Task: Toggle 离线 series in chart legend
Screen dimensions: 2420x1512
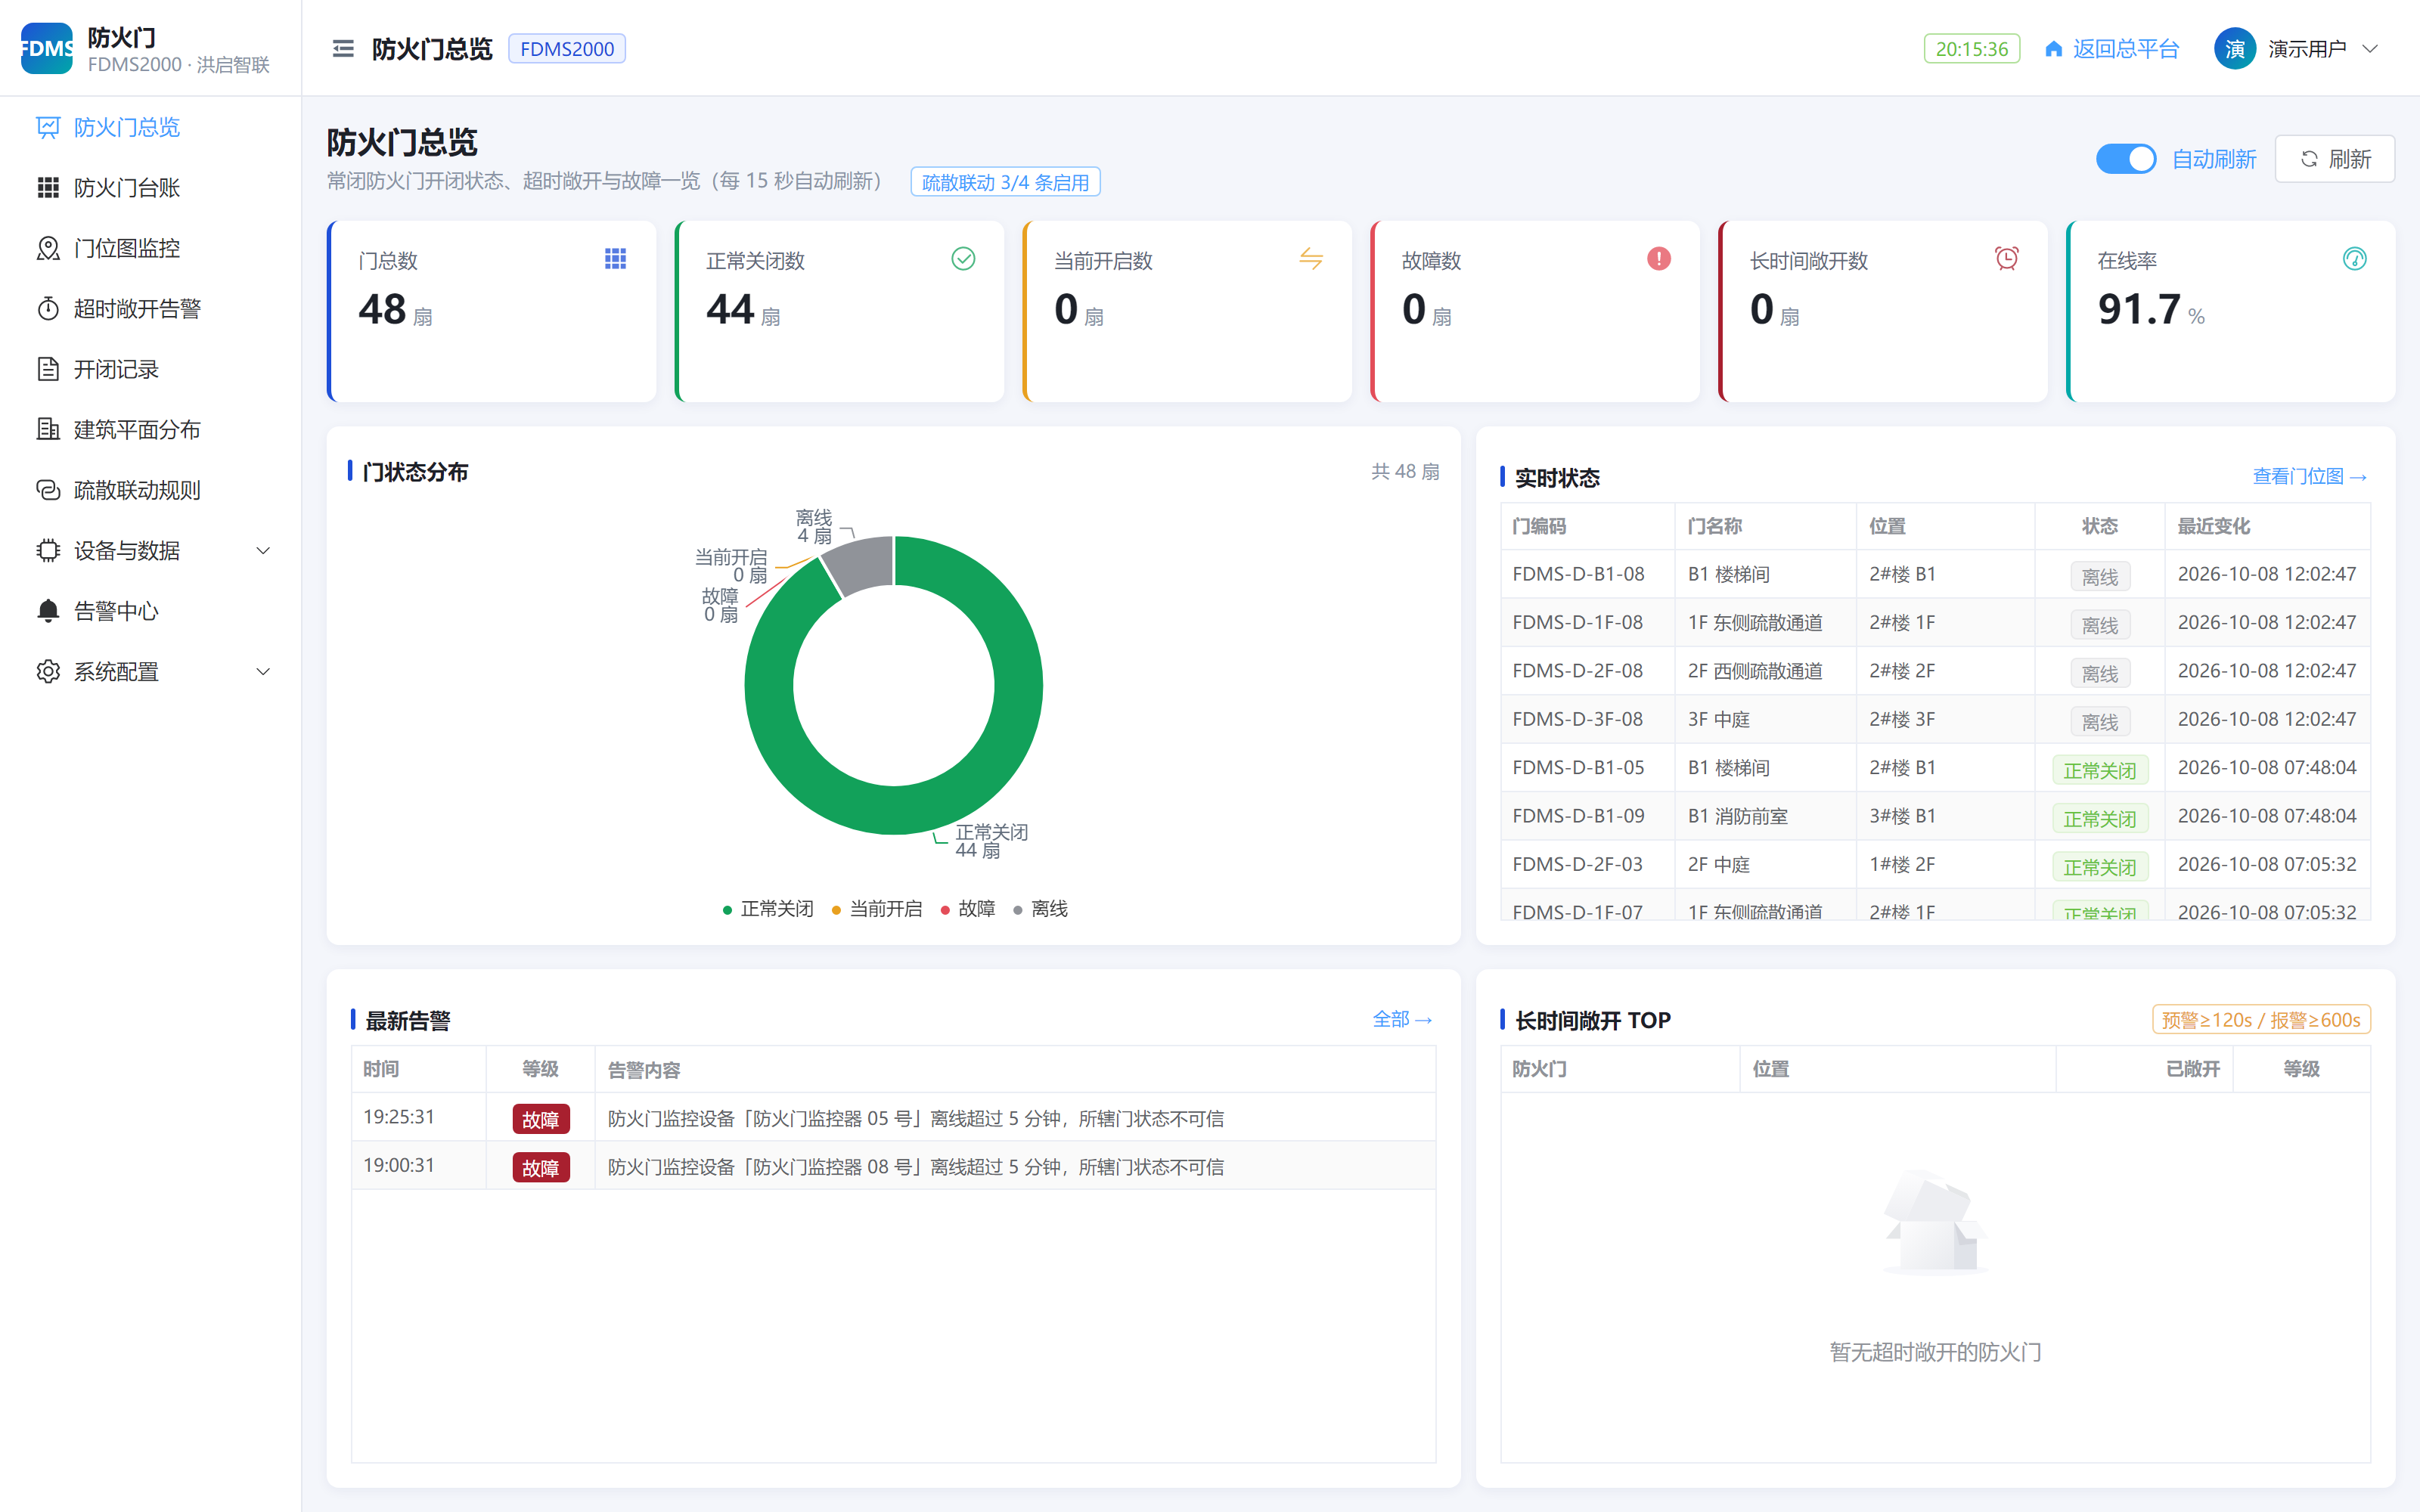Action: pos(1040,909)
